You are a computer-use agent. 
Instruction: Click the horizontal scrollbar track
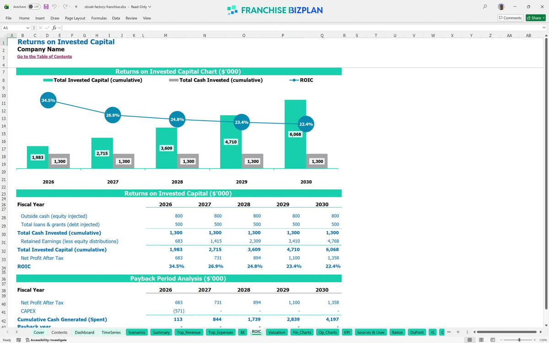[508, 332]
